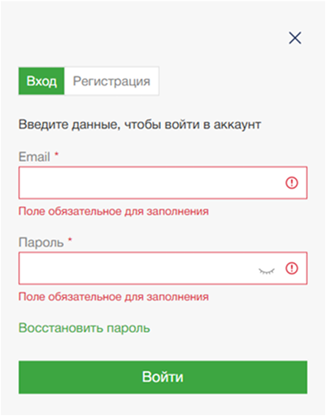Submit the login form with Войти
Screen dimensions: 326x416
(x=163, y=377)
